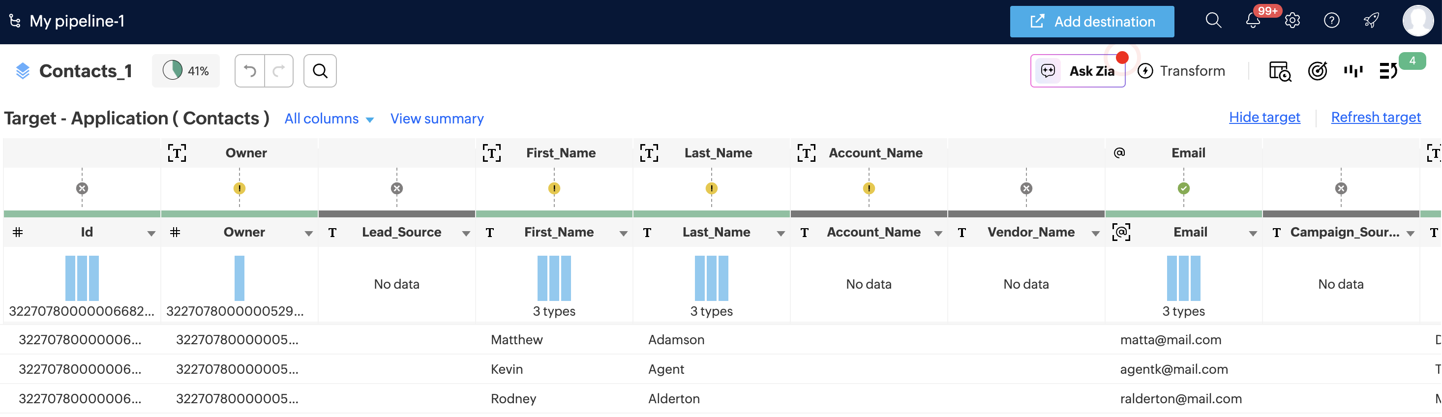Click the Email column distribution bars
This screenshot has width=1442, height=417.
click(1183, 278)
